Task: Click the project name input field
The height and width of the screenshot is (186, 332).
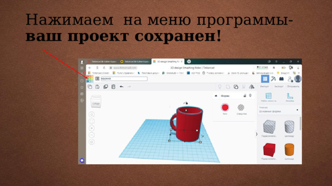Action: tap(124, 79)
